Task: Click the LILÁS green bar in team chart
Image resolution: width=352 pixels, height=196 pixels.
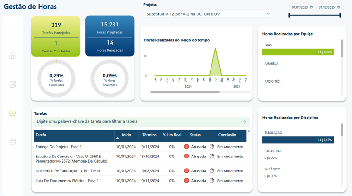Action: point(298,52)
